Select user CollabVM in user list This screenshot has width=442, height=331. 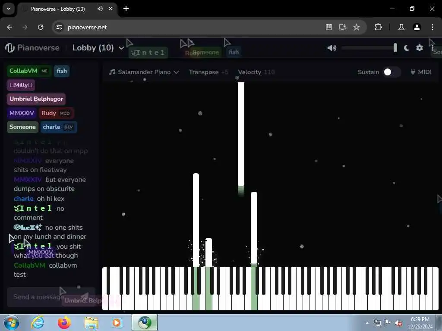28,71
